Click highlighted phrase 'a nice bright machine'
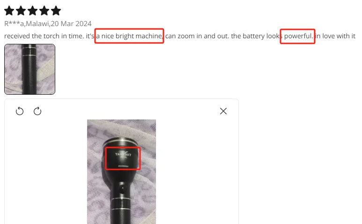This screenshot has width=362, height=224. 129,36
